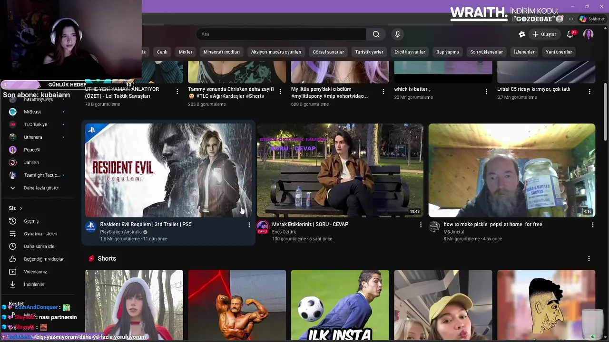The height and width of the screenshot is (342, 609).
Task: Start voice search with microphone icon
Action: (x=398, y=34)
